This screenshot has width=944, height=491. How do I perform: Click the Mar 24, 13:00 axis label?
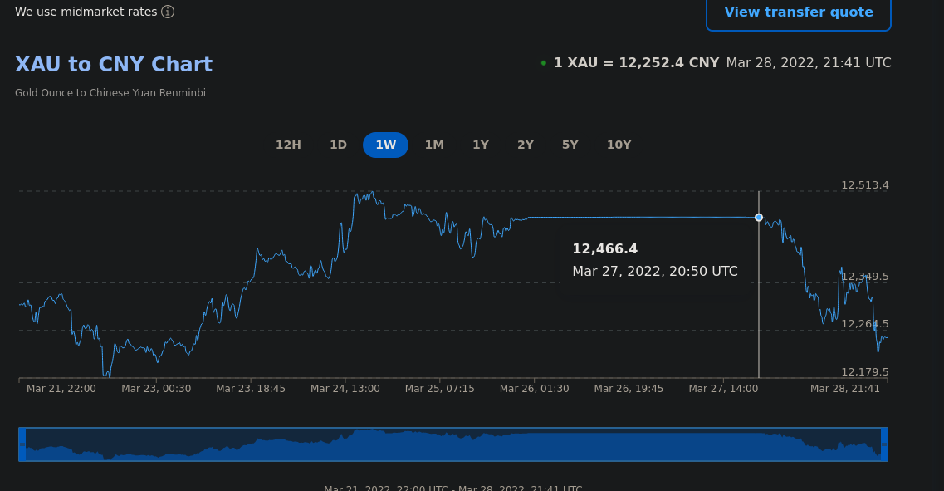pos(345,389)
